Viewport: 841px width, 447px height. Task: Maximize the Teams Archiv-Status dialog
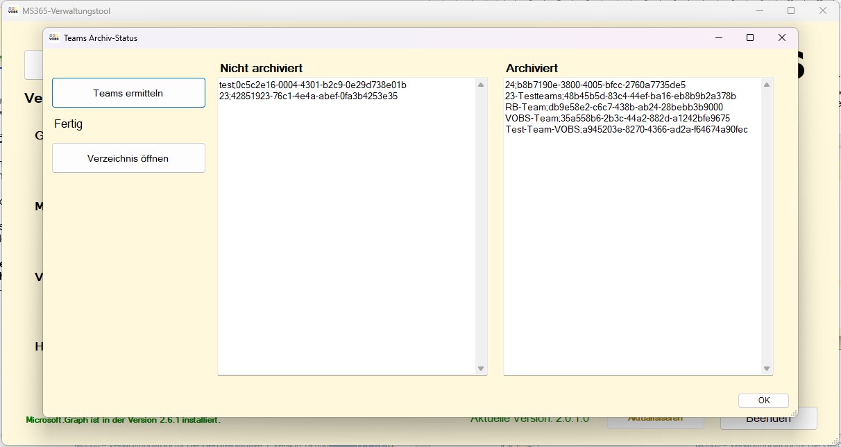(749, 38)
